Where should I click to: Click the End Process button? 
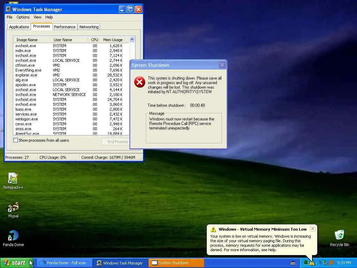[116, 142]
